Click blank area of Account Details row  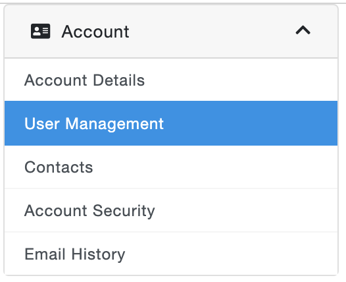click(x=243, y=80)
